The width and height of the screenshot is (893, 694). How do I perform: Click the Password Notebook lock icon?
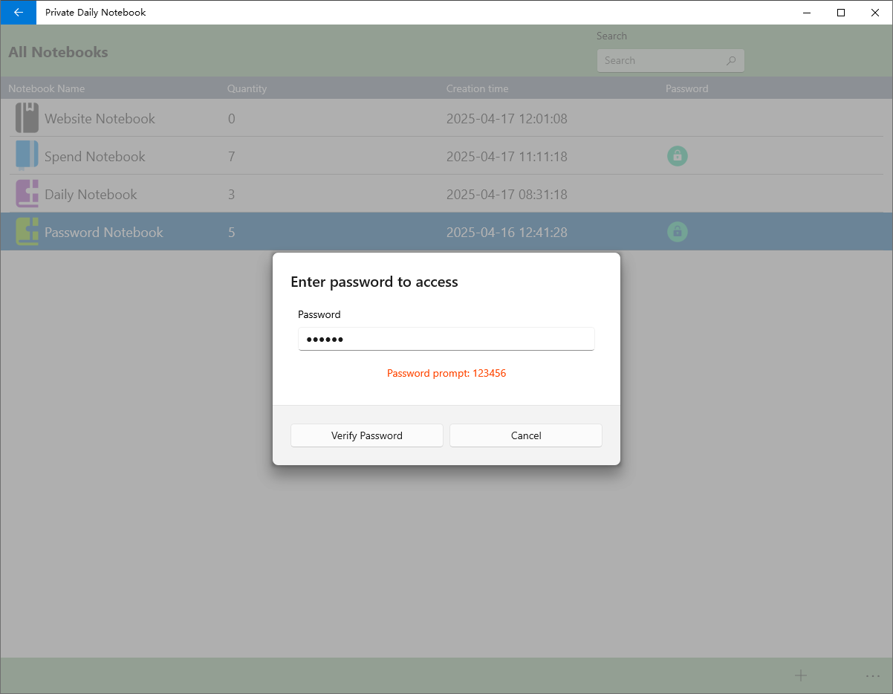click(x=677, y=232)
